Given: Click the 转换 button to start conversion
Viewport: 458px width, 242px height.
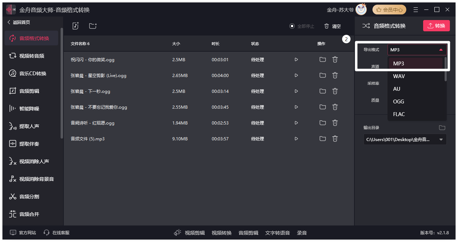Looking at the screenshot, I should (437, 25).
